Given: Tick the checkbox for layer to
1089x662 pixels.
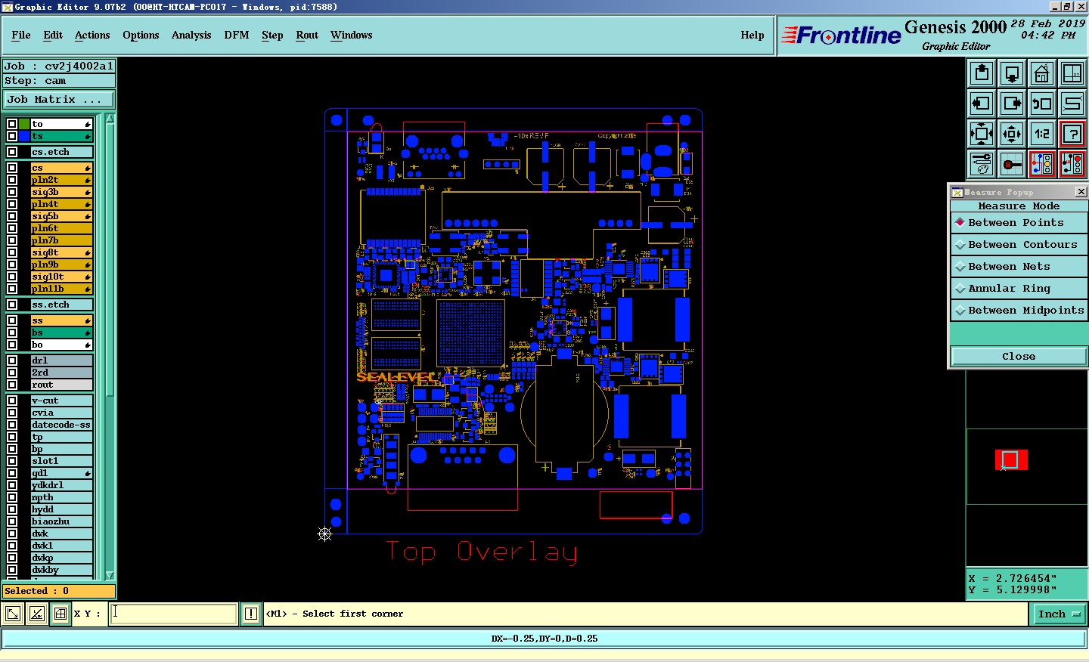Looking at the screenshot, I should (12, 124).
